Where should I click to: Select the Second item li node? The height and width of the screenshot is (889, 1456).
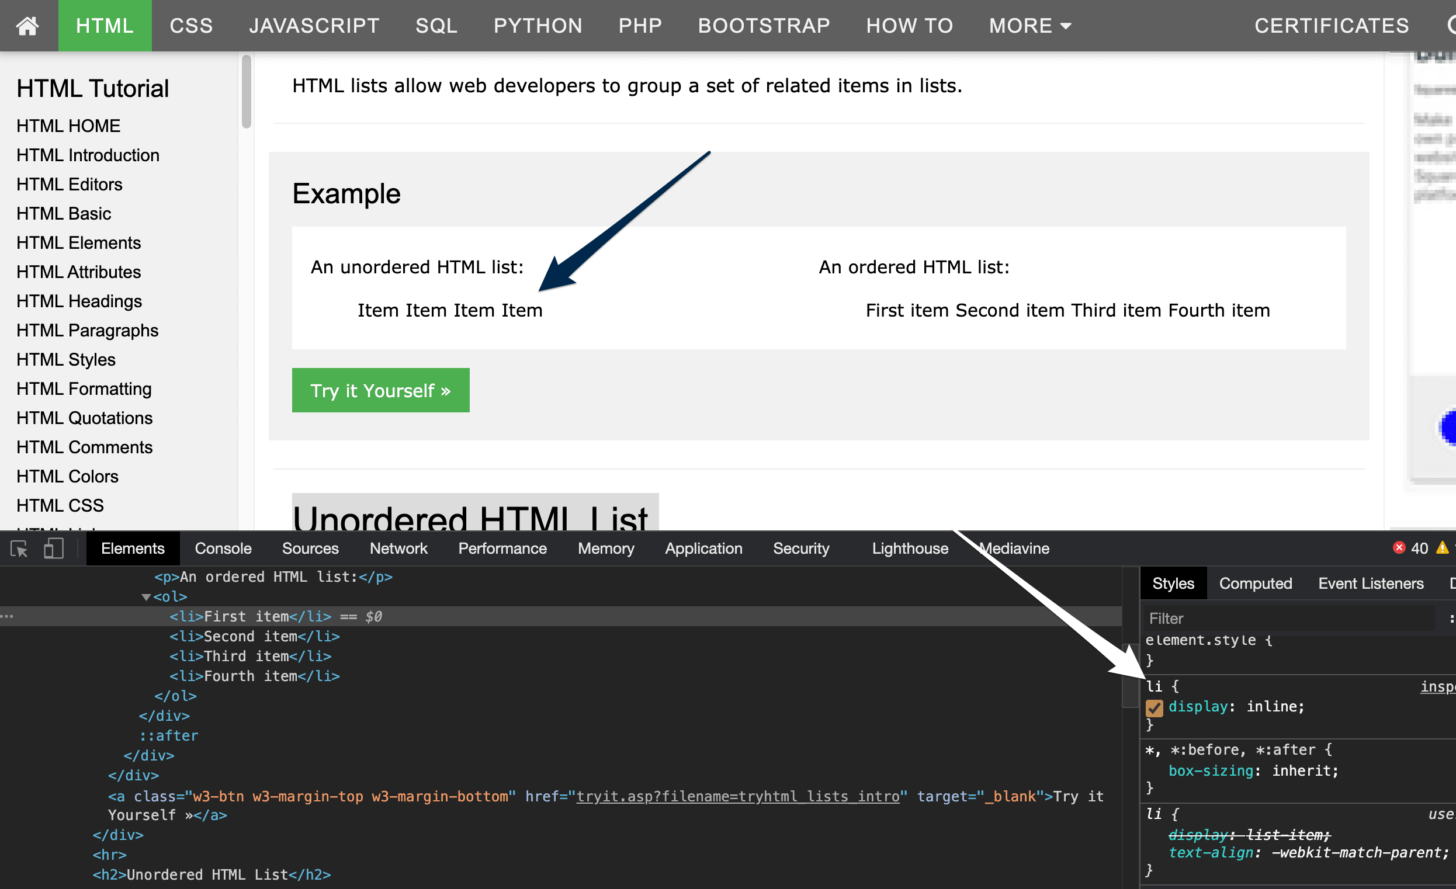click(254, 636)
